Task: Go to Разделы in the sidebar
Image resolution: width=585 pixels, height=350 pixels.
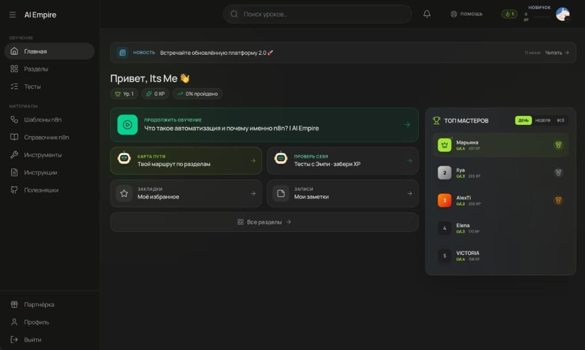Action: pos(49,69)
